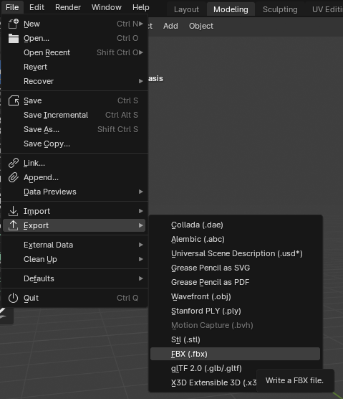Export as Stanford PLY (.ply)

(x=235, y=311)
